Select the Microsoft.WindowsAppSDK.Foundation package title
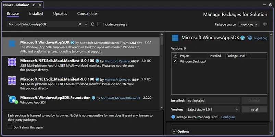The height and width of the screenshot is (137, 275). pyautogui.click(x=55, y=98)
